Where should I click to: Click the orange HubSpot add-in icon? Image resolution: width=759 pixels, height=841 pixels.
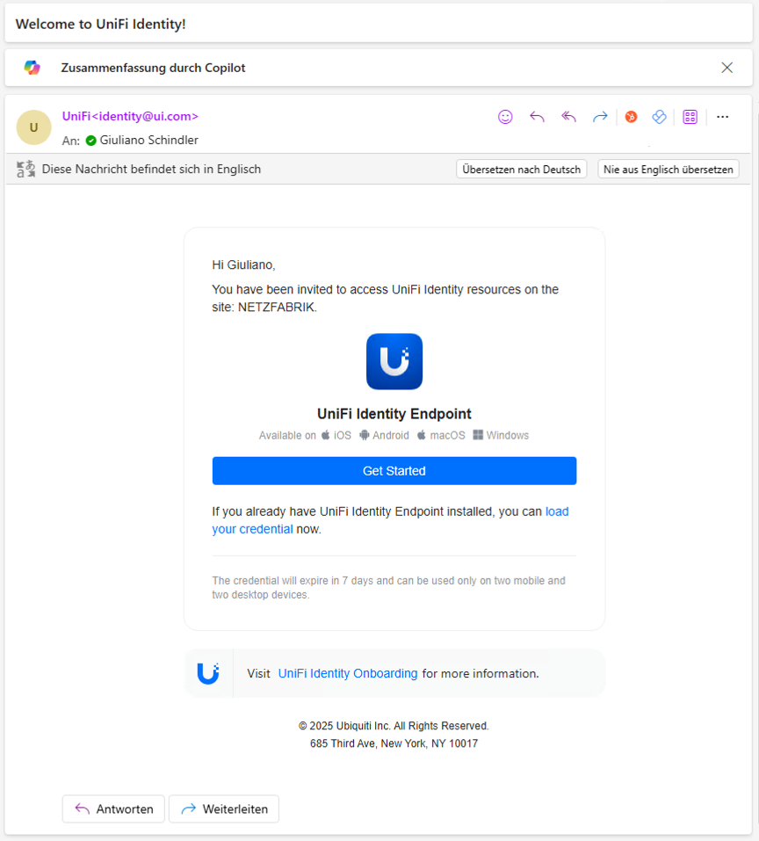pos(632,117)
